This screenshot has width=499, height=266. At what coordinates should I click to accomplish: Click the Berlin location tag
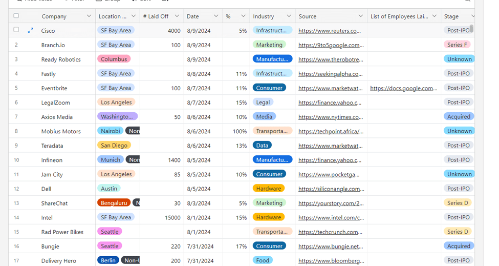click(x=108, y=260)
